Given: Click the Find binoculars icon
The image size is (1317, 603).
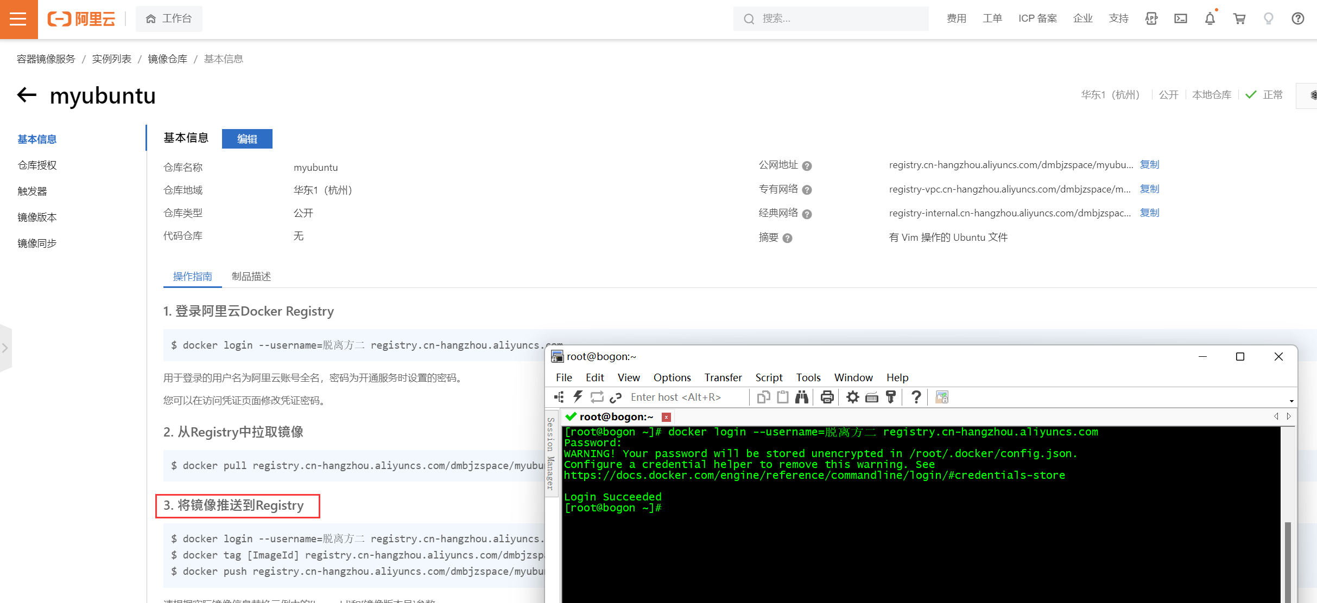Looking at the screenshot, I should coord(801,397).
